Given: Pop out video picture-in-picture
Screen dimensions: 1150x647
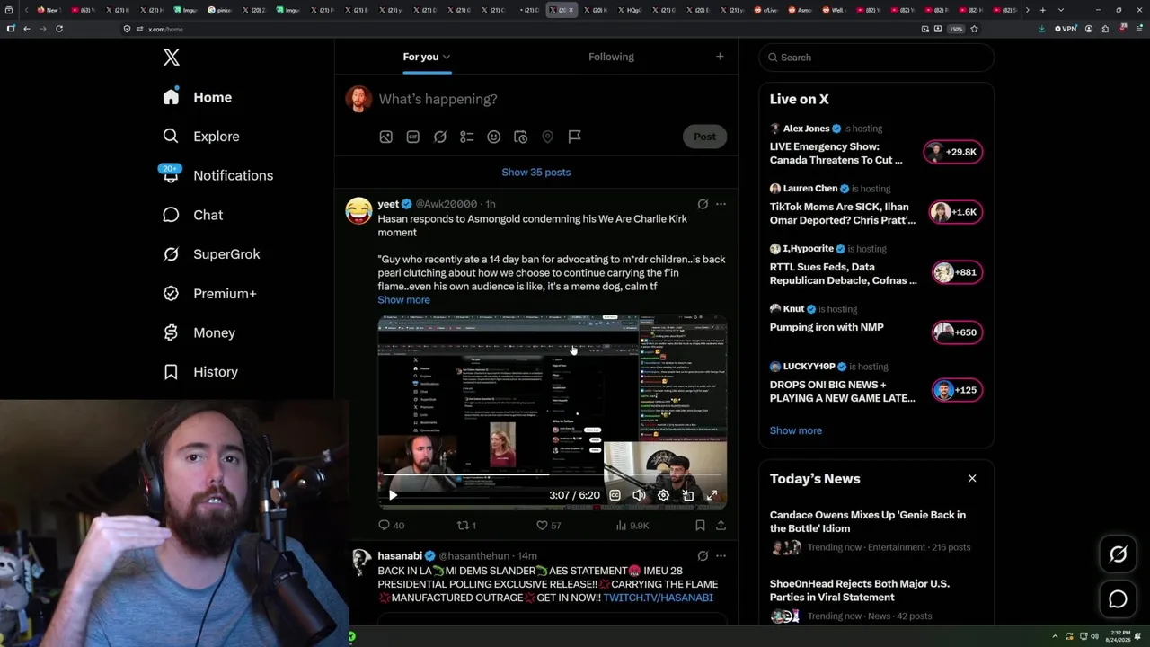Looking at the screenshot, I should (x=687, y=495).
